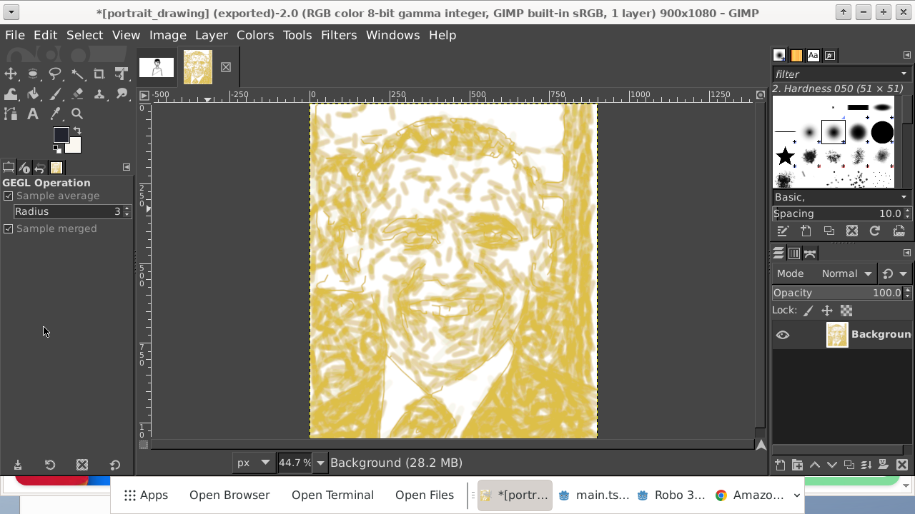Open the brush preset tag dropdown showing Basic
The image size is (915, 514).
[x=842, y=197]
